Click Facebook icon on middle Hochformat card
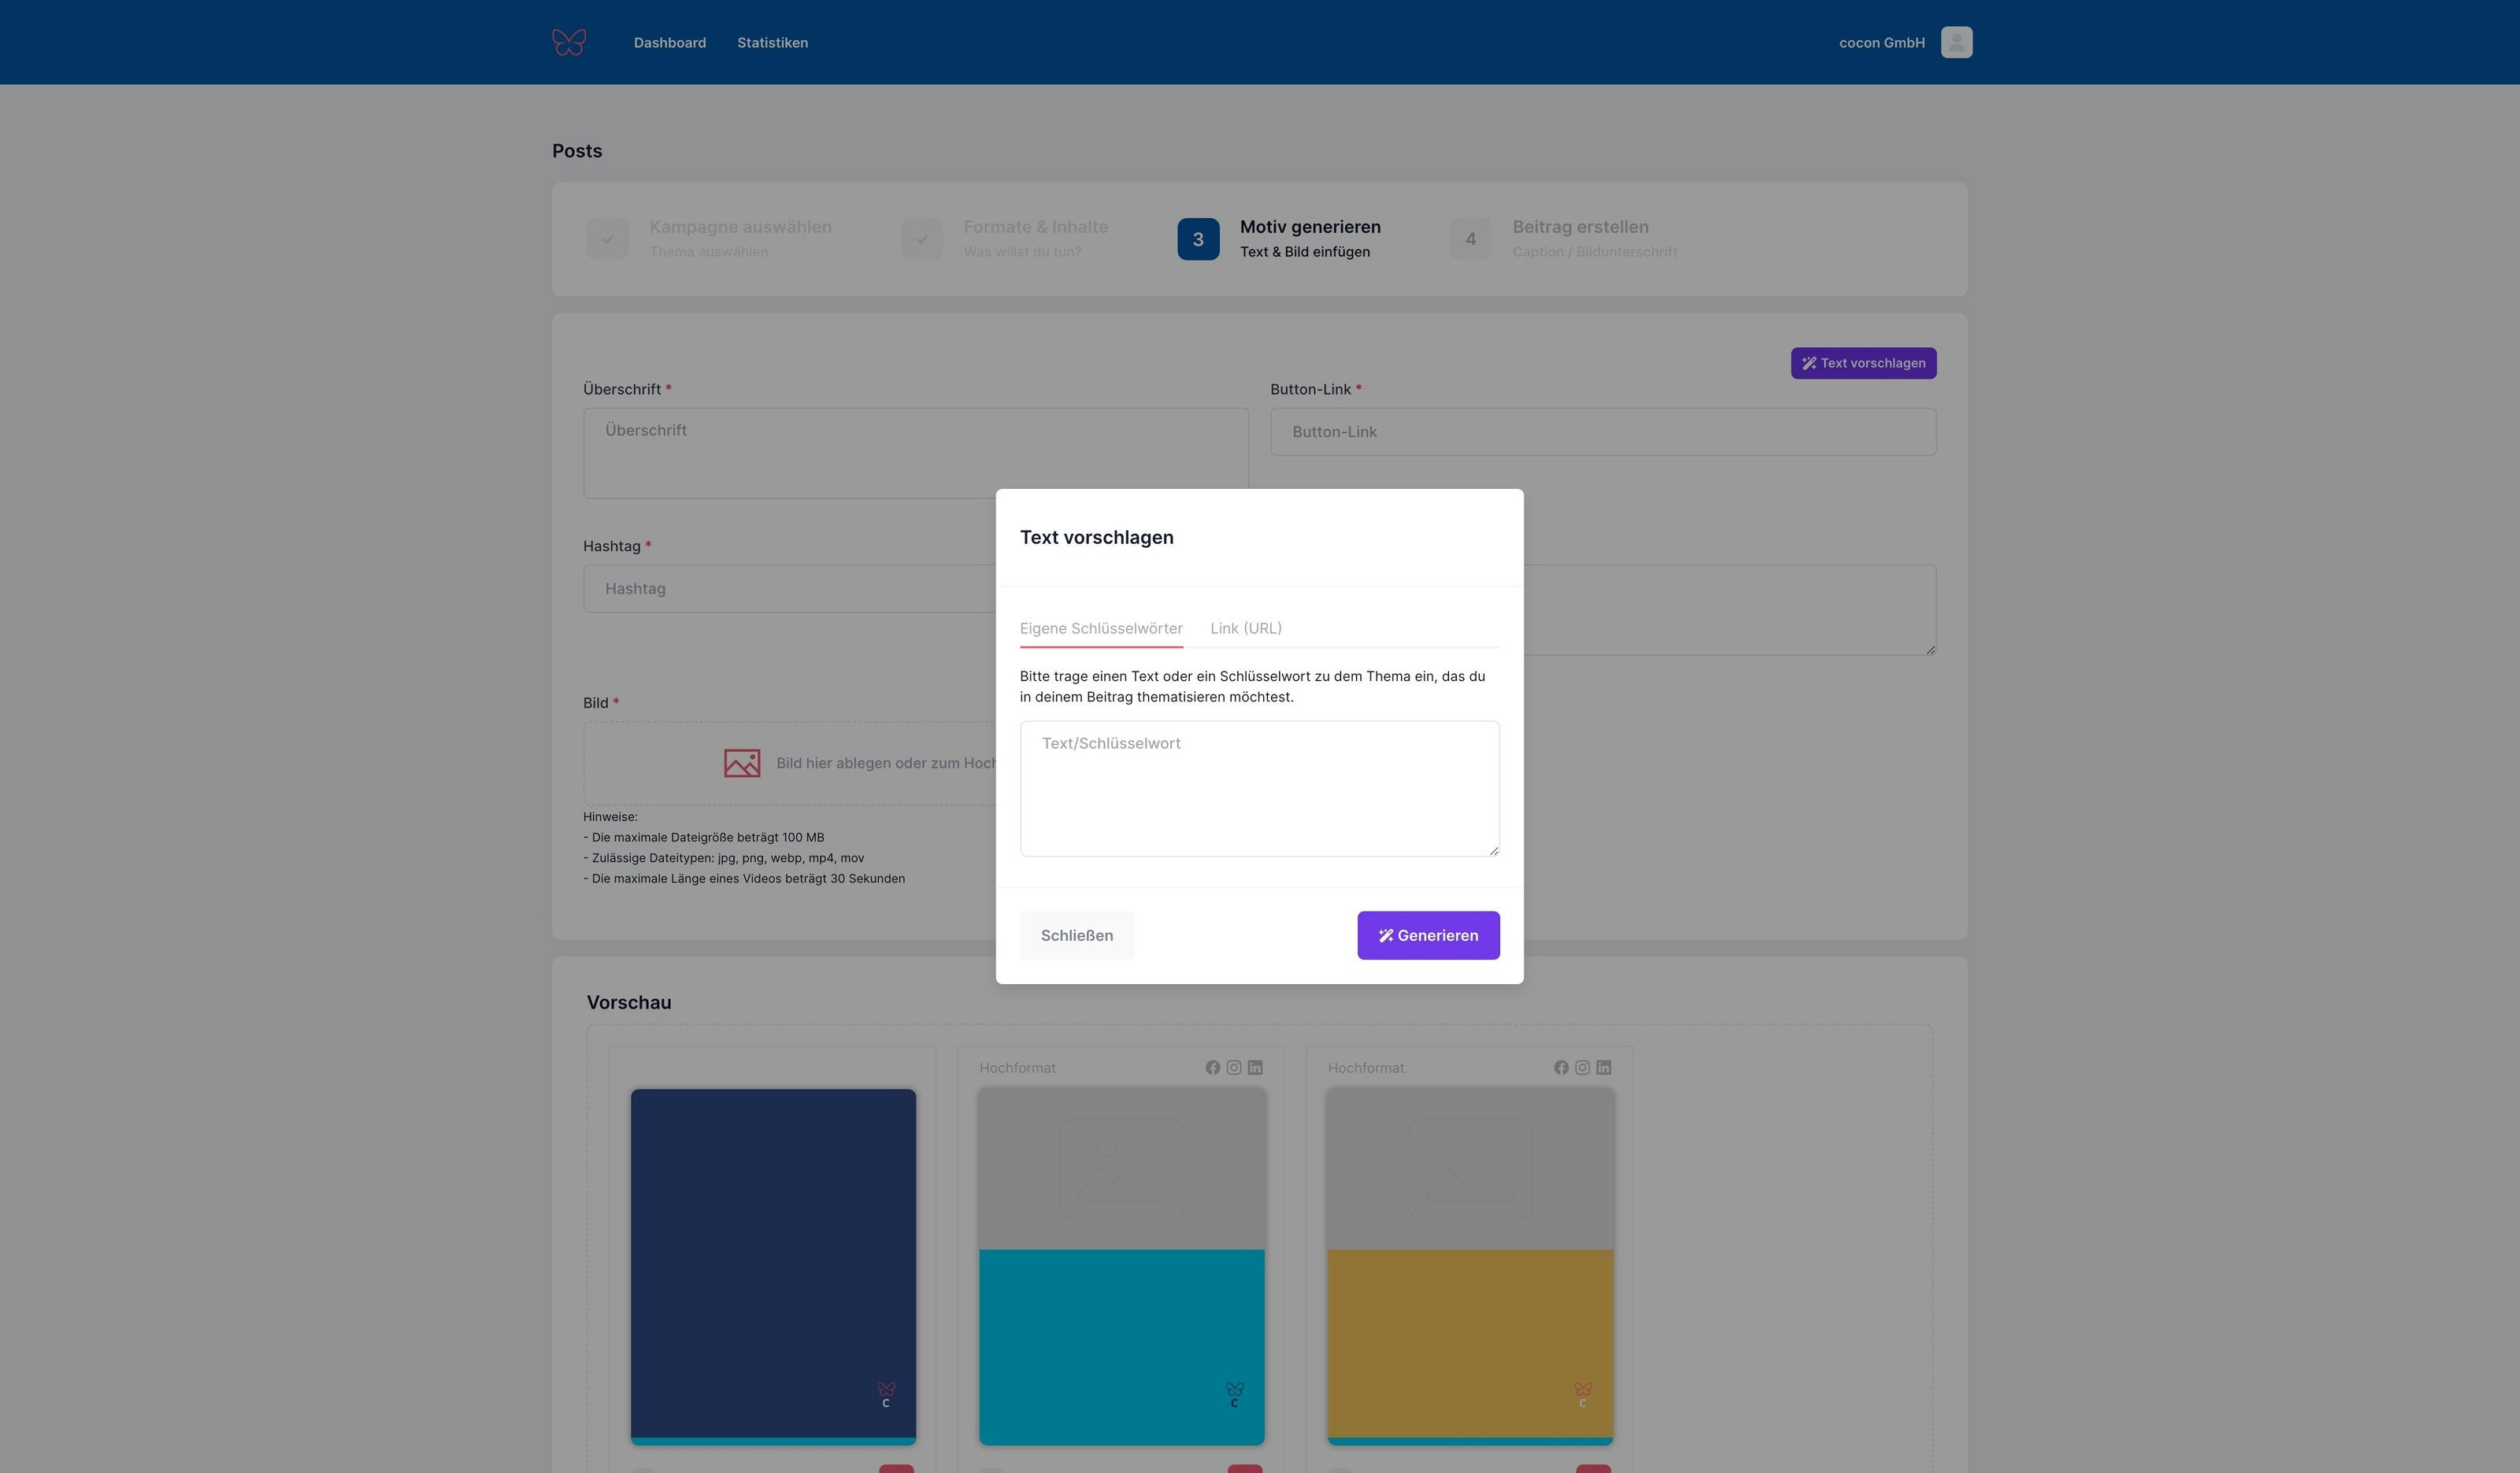 (x=1212, y=1068)
